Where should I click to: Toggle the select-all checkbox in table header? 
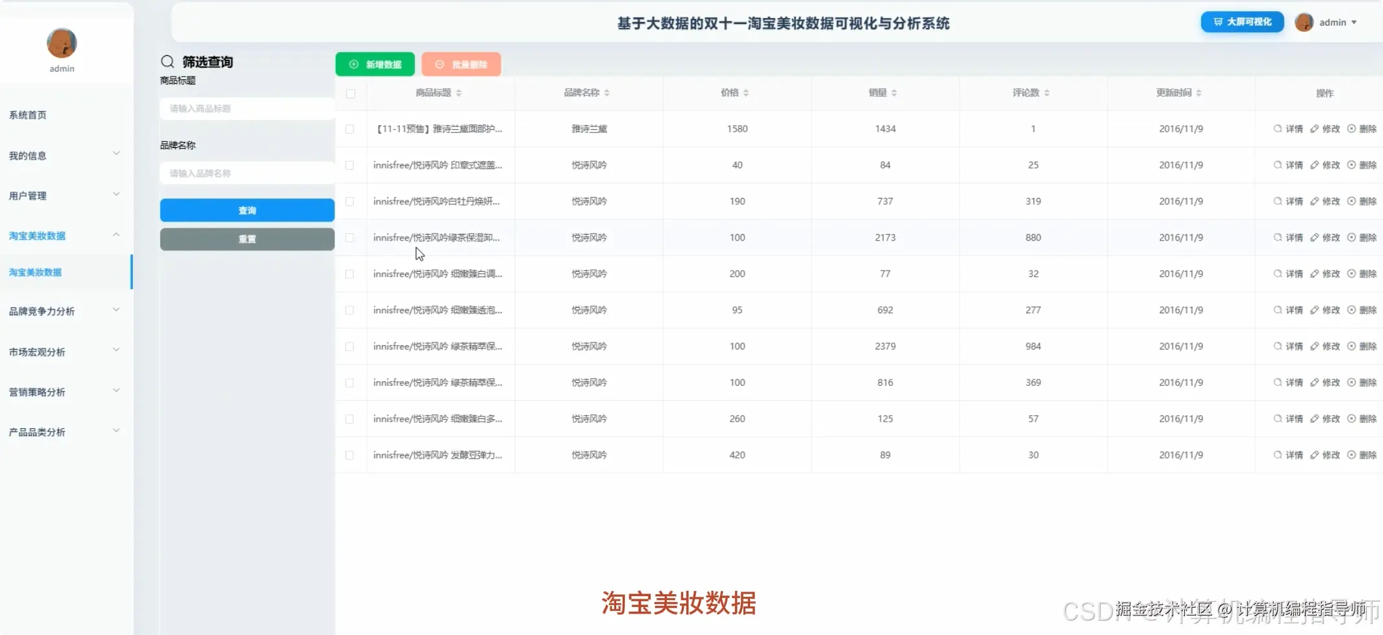[350, 93]
